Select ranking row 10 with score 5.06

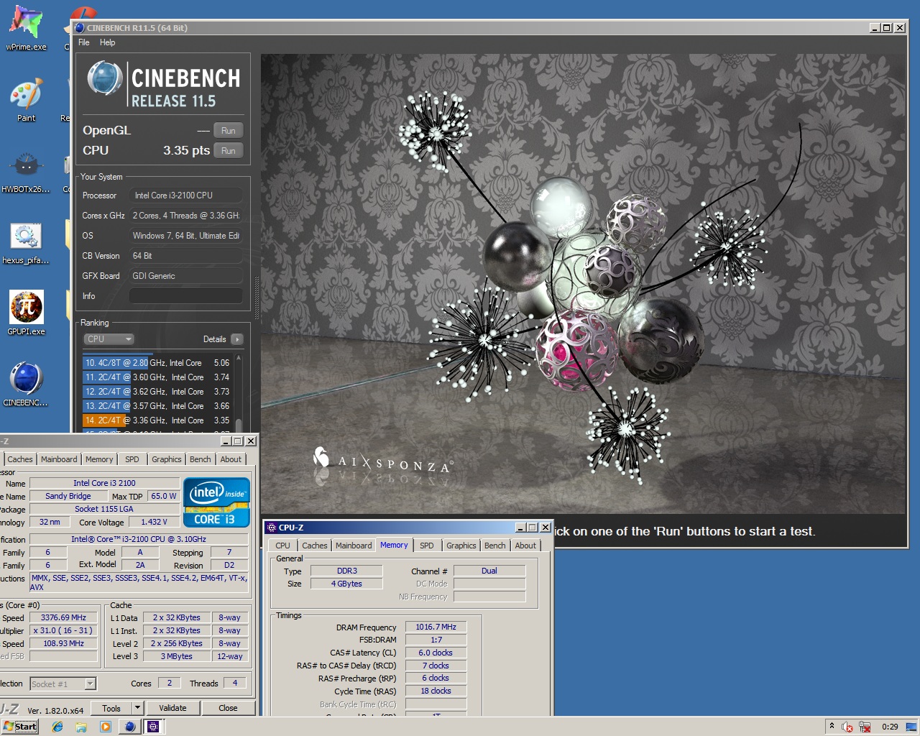[x=157, y=363]
